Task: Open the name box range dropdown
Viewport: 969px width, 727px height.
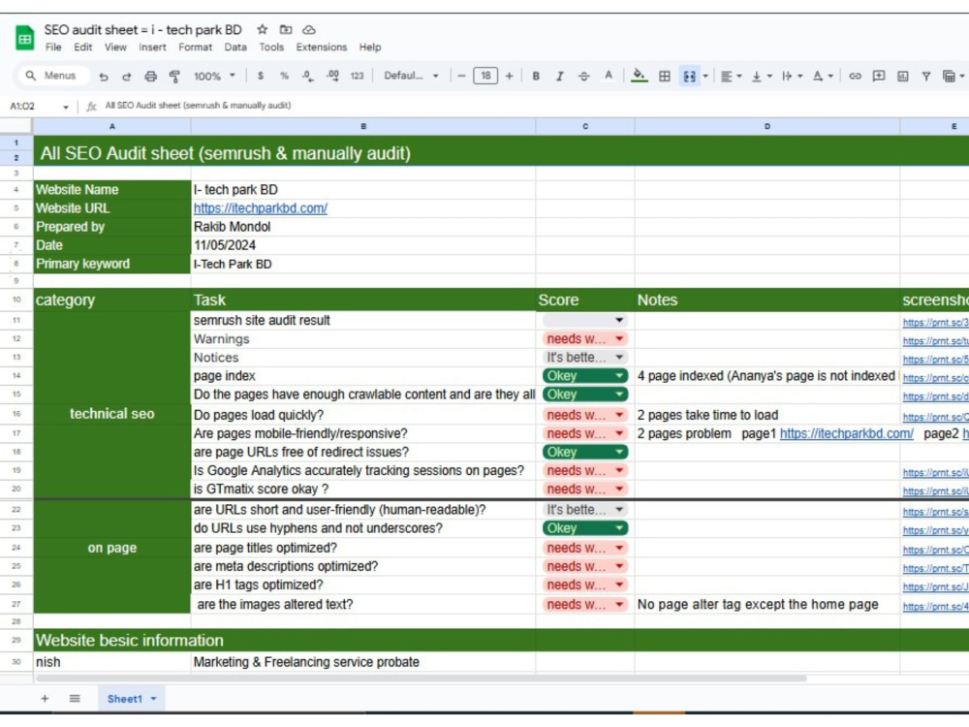Action: [x=66, y=107]
